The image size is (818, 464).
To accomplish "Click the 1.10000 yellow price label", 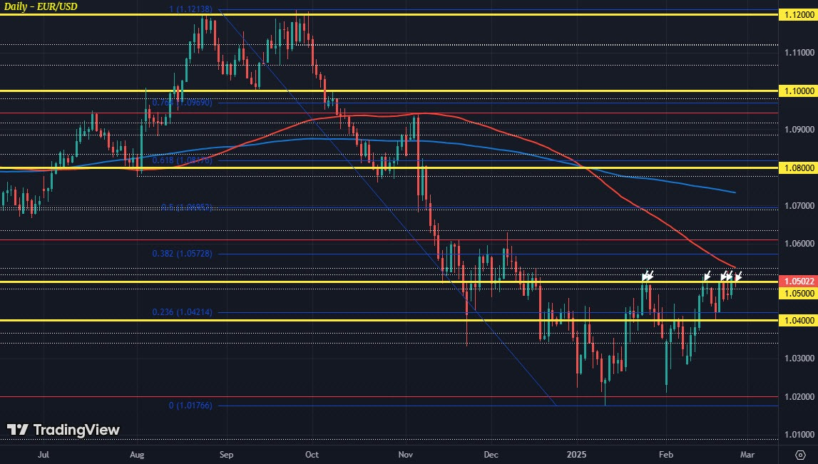I will tap(797, 91).
